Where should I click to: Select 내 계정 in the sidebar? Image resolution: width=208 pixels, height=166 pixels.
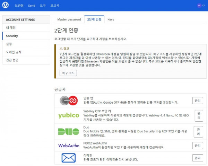11,28
